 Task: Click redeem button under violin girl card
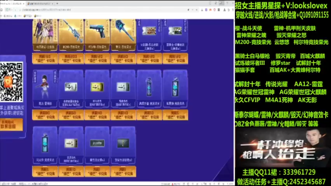click(45, 115)
